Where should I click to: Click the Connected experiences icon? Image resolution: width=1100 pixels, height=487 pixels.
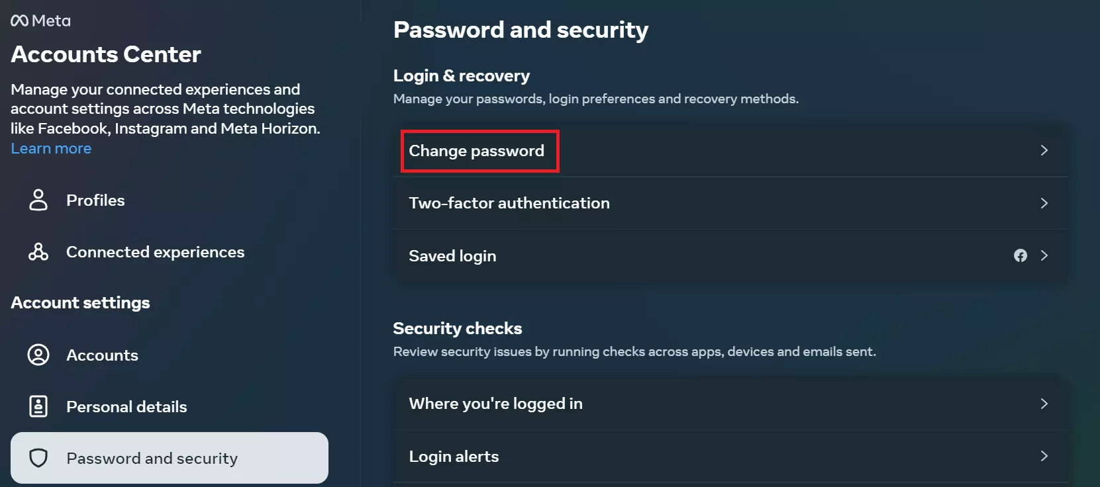coord(38,252)
